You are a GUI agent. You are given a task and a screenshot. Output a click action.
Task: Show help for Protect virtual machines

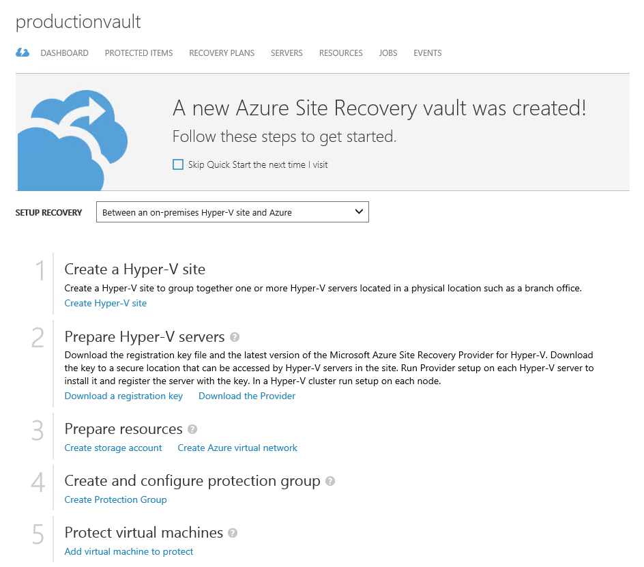coord(233,533)
